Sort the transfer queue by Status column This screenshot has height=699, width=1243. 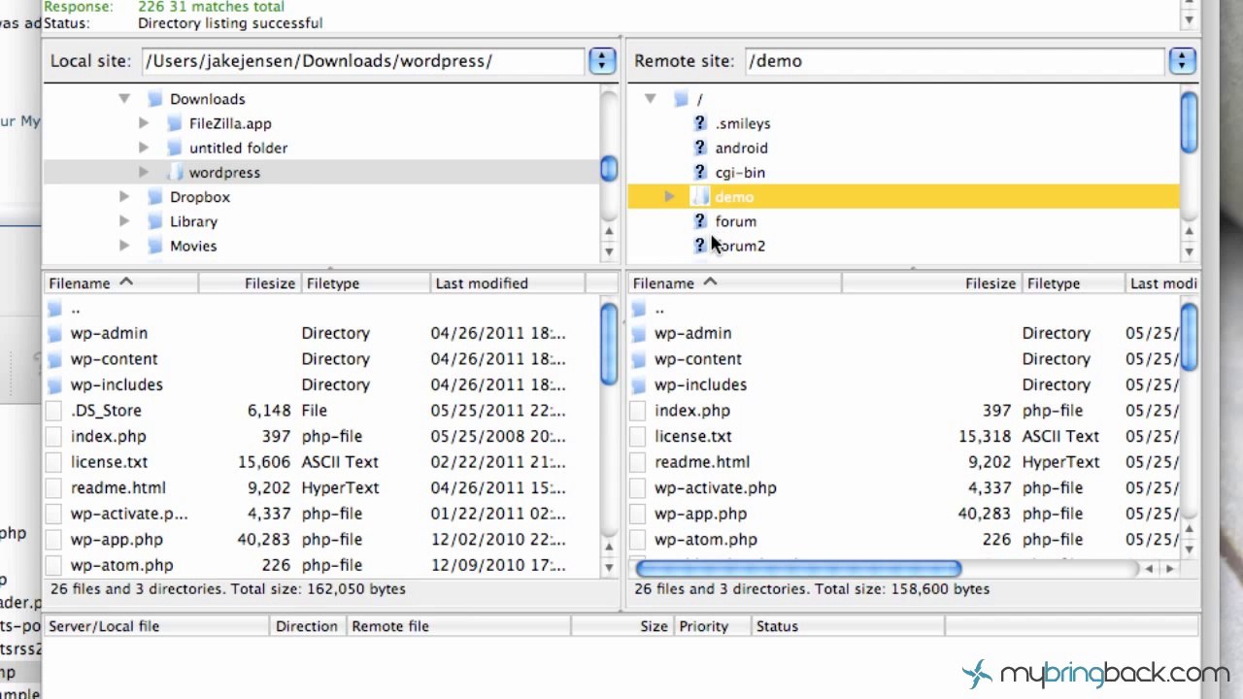pos(848,626)
